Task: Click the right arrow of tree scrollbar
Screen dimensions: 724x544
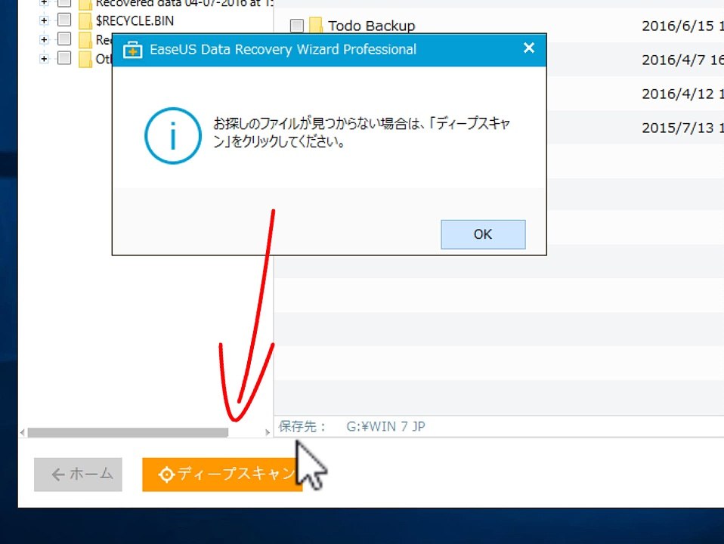Action: (x=268, y=432)
